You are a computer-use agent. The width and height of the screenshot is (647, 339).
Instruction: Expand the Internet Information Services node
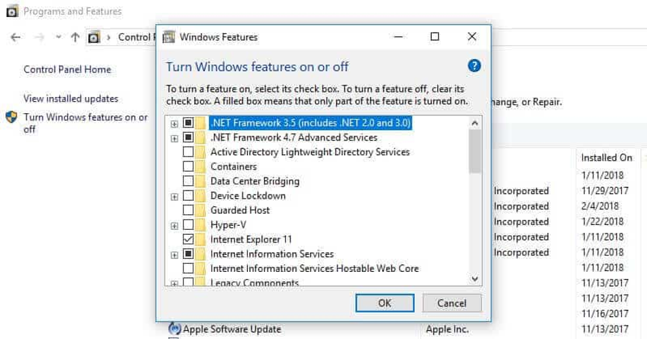click(x=174, y=255)
